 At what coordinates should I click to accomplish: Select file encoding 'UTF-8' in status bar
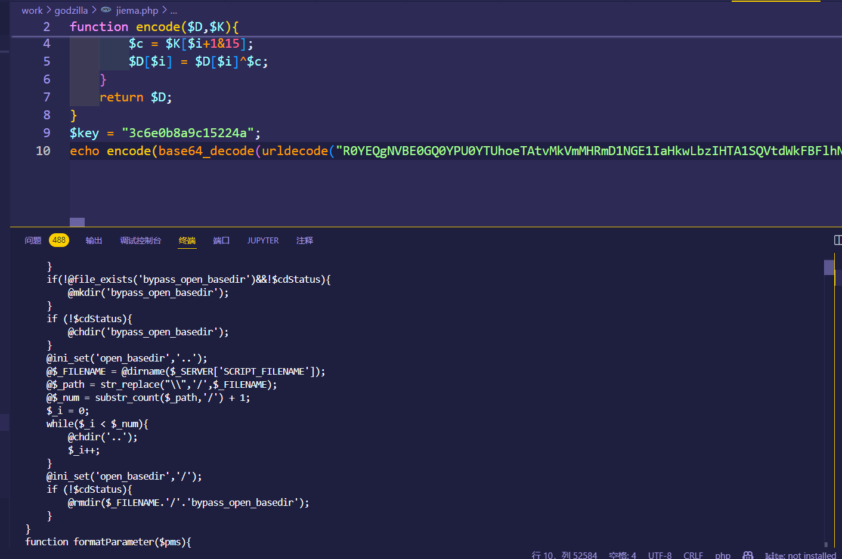(660, 555)
